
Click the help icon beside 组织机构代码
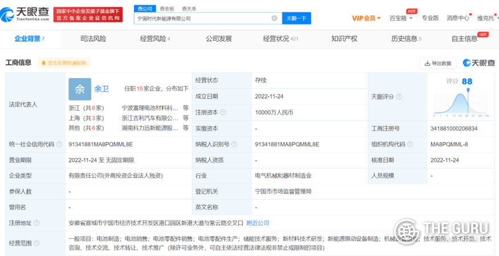tap(410, 144)
